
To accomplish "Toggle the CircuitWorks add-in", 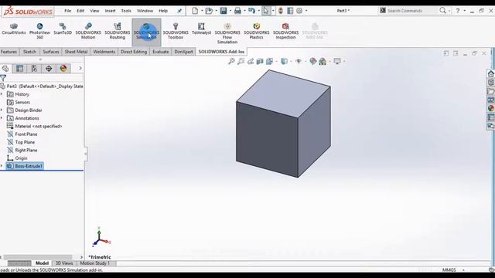I will pos(14,29).
